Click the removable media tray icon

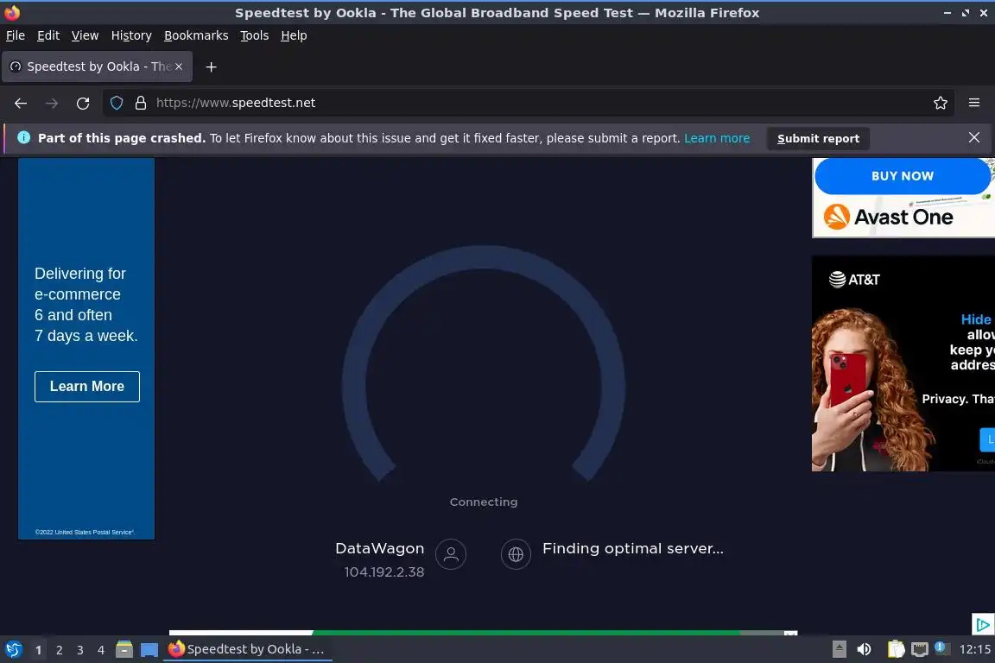click(840, 649)
